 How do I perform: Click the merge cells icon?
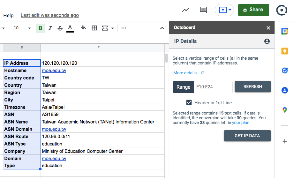click(x=105, y=28)
